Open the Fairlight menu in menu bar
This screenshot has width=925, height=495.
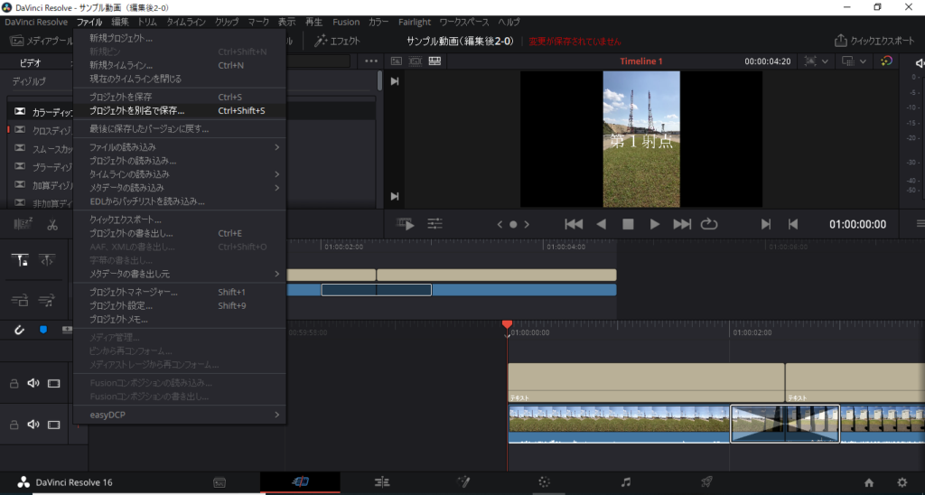pos(415,22)
